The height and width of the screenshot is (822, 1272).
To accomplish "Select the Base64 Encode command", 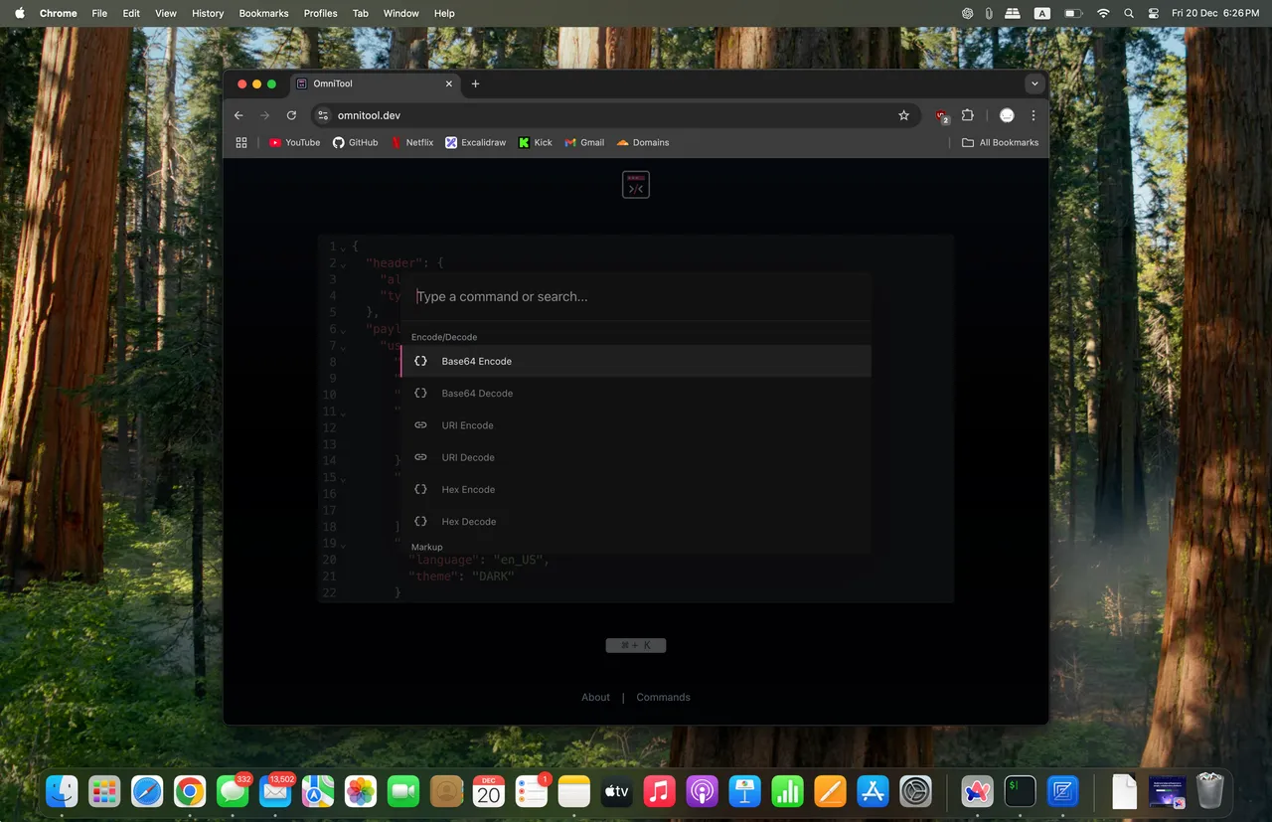I will point(477,361).
